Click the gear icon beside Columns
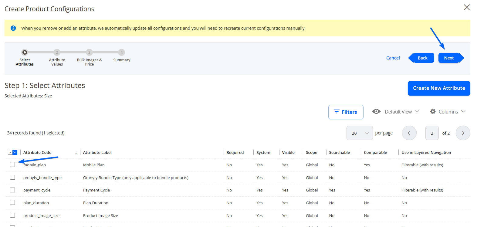Screen dimensions: 477x227 point(433,111)
